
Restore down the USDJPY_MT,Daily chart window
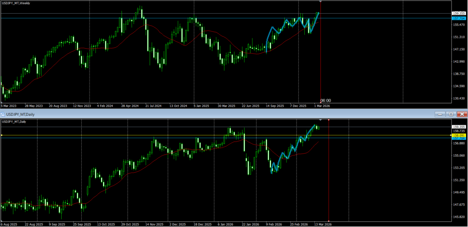point(451,114)
